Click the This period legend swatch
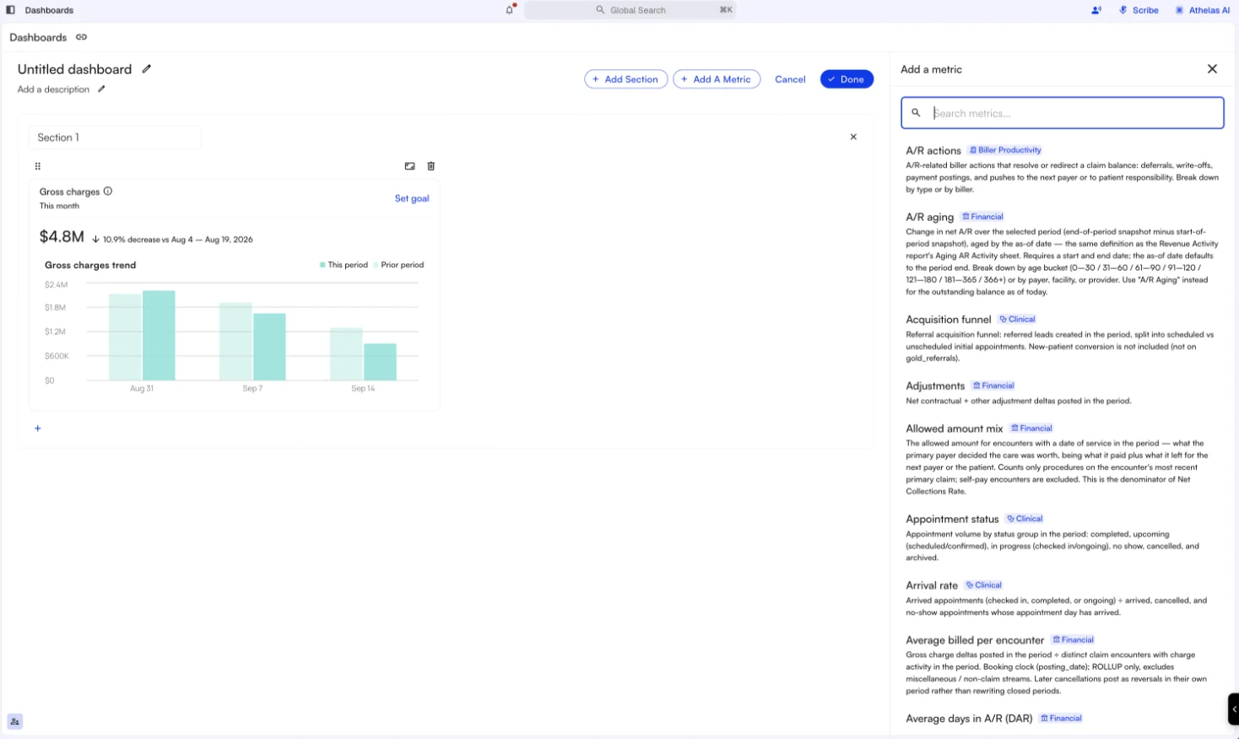 (x=322, y=265)
